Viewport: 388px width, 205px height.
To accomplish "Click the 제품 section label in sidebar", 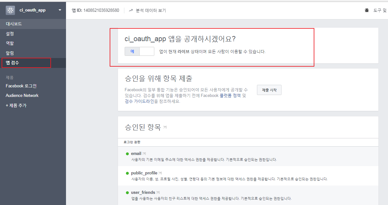I will click(10, 77).
